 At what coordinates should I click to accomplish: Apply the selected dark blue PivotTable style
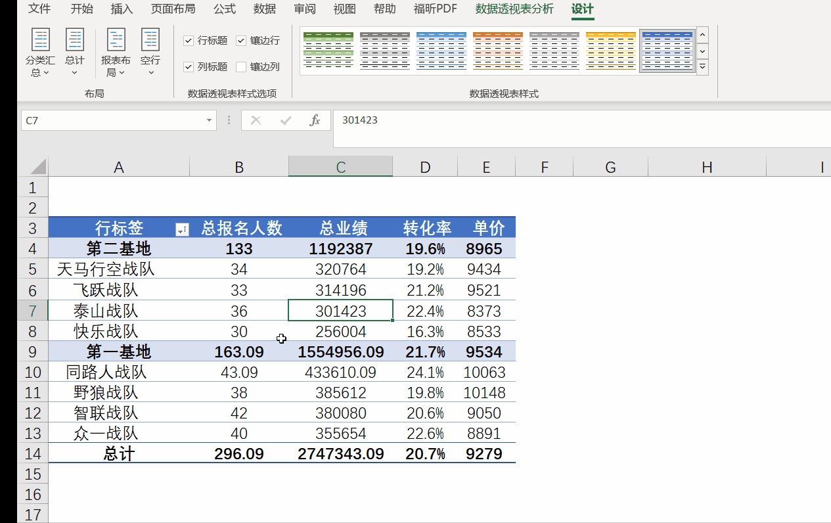point(667,51)
